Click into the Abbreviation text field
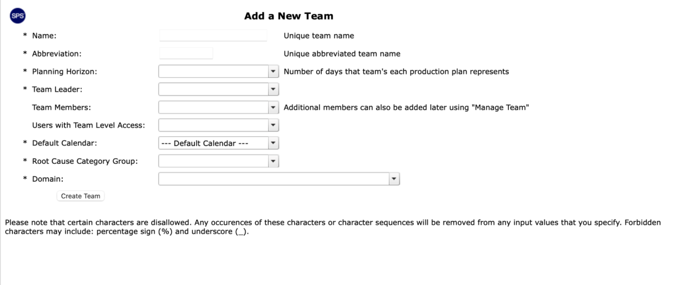Screen dimensions: 676x285 click(186, 54)
